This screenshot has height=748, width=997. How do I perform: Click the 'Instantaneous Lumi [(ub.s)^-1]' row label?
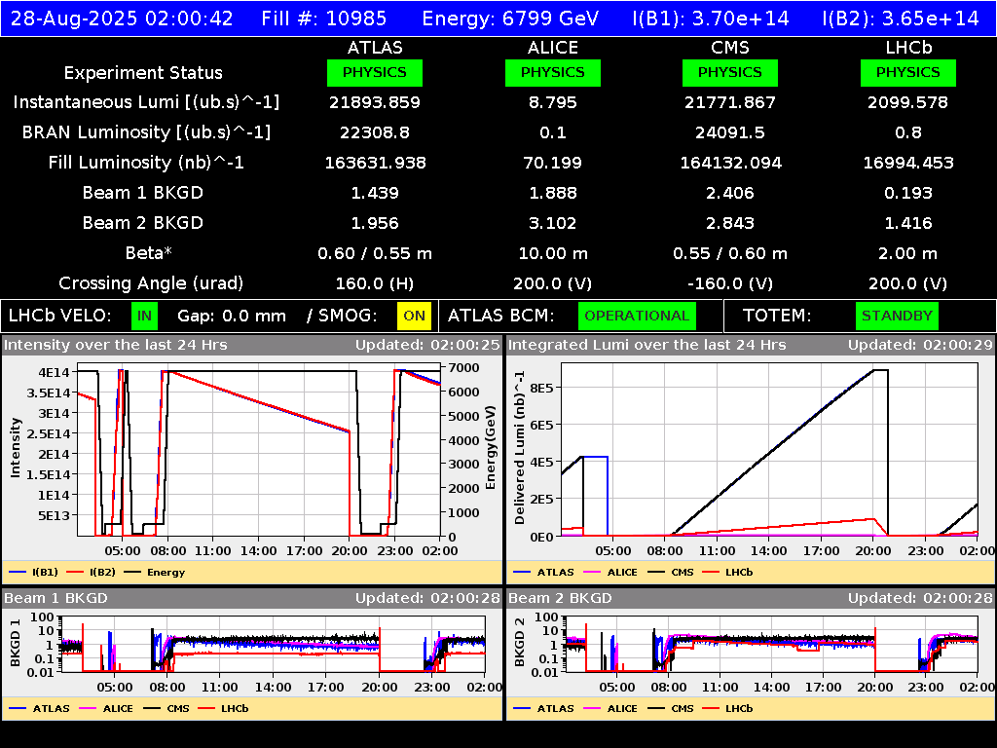coord(146,102)
